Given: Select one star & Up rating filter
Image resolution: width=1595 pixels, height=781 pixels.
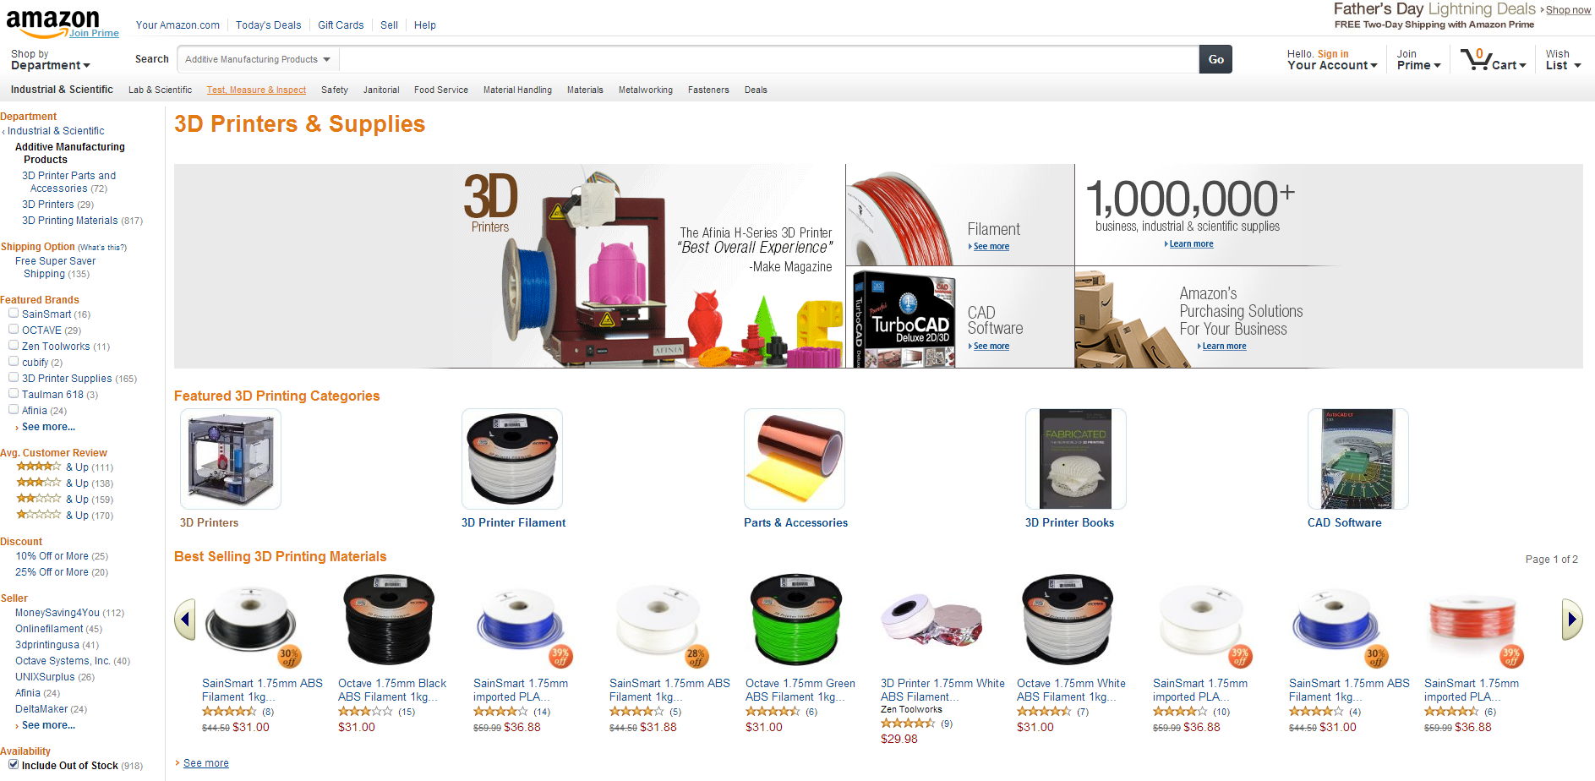Looking at the screenshot, I should point(64,516).
